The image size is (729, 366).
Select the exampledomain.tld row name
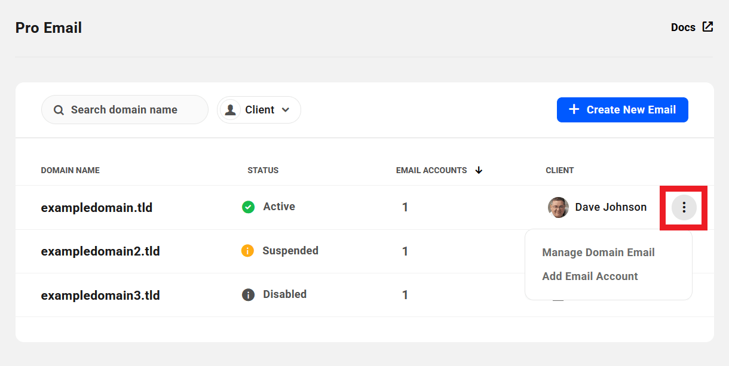point(97,208)
